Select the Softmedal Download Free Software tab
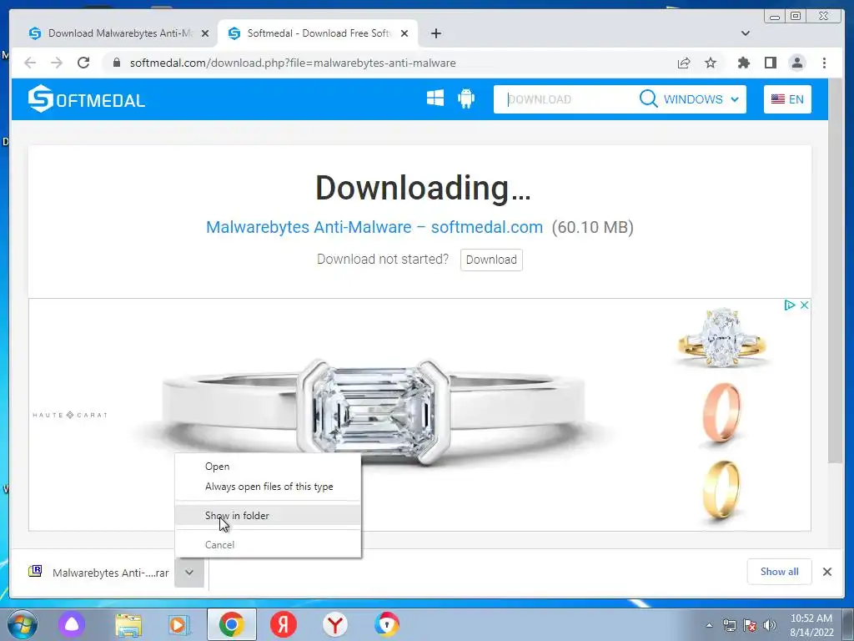This screenshot has height=641, width=854. pyautogui.click(x=318, y=33)
